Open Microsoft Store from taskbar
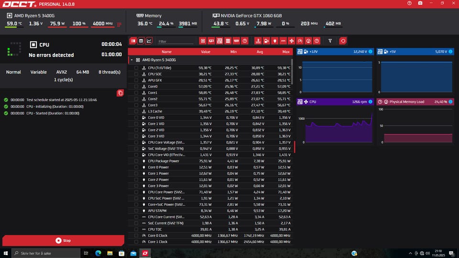The height and width of the screenshot is (258, 459). (x=121, y=253)
